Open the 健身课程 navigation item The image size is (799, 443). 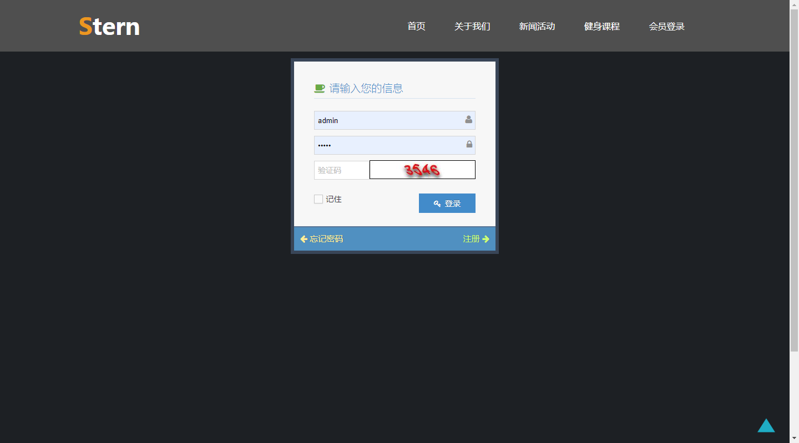point(601,26)
